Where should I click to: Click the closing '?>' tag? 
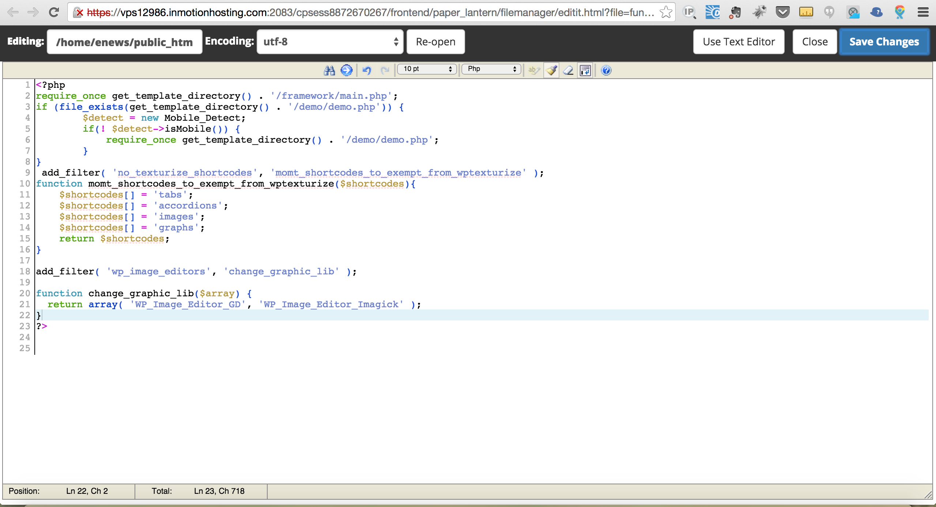click(x=42, y=326)
